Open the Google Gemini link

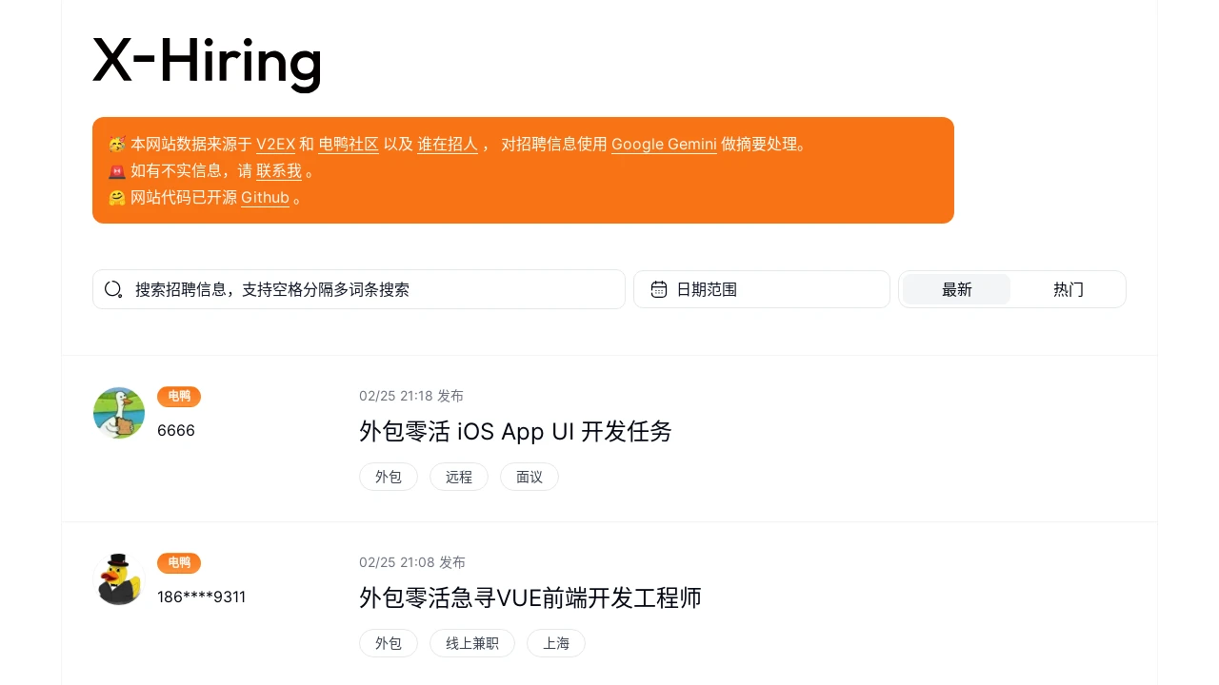click(664, 145)
